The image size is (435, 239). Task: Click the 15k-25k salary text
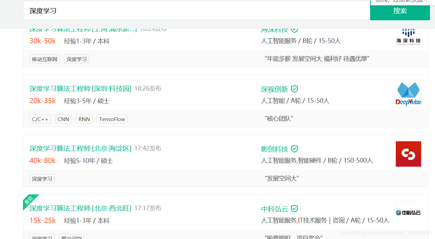coord(43,220)
